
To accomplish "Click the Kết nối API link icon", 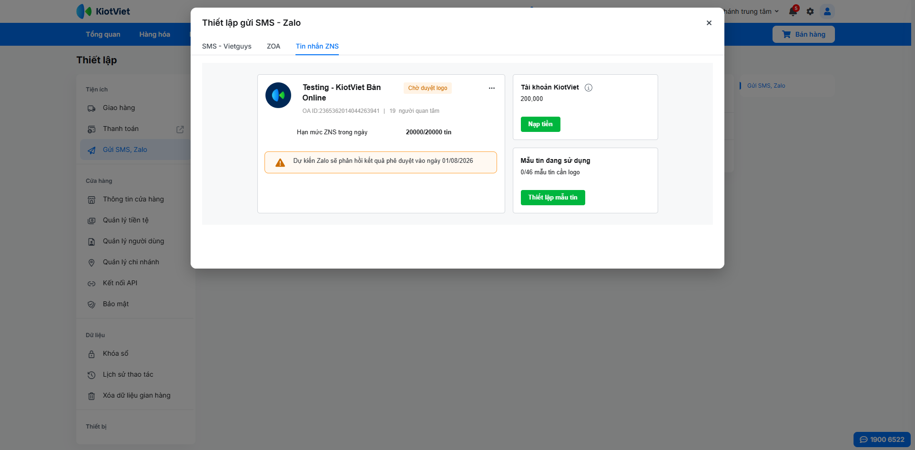I will 91,284.
